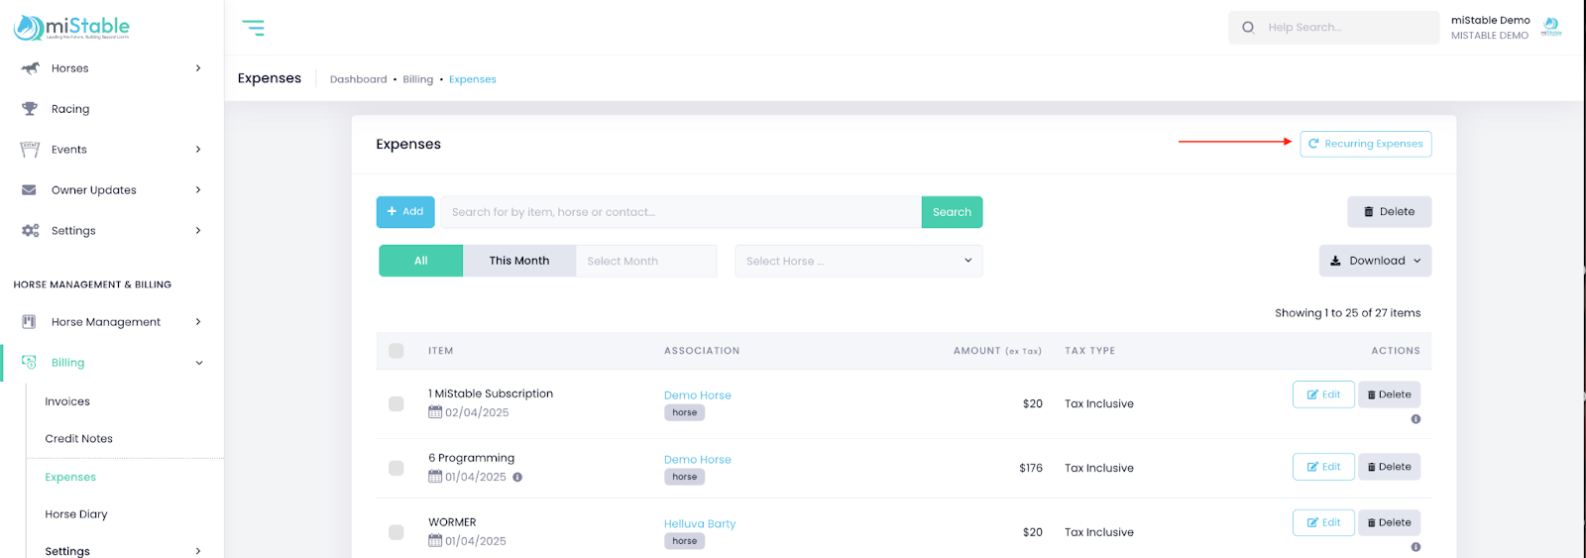Click the Recurring Expenses button

pyautogui.click(x=1366, y=144)
